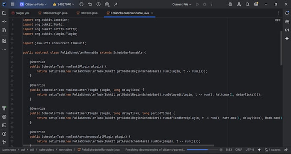Open the run toolbar more actions menu
The width and height of the screenshot is (291, 154).
click(x=212, y=4)
